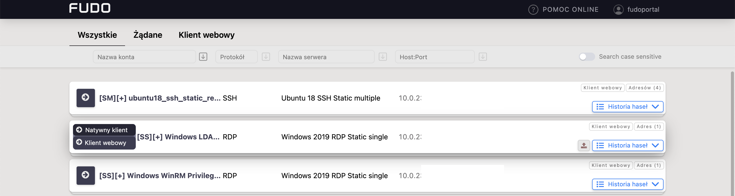735x196 pixels.
Task: Switch to the Żądane tab
Action: point(148,35)
